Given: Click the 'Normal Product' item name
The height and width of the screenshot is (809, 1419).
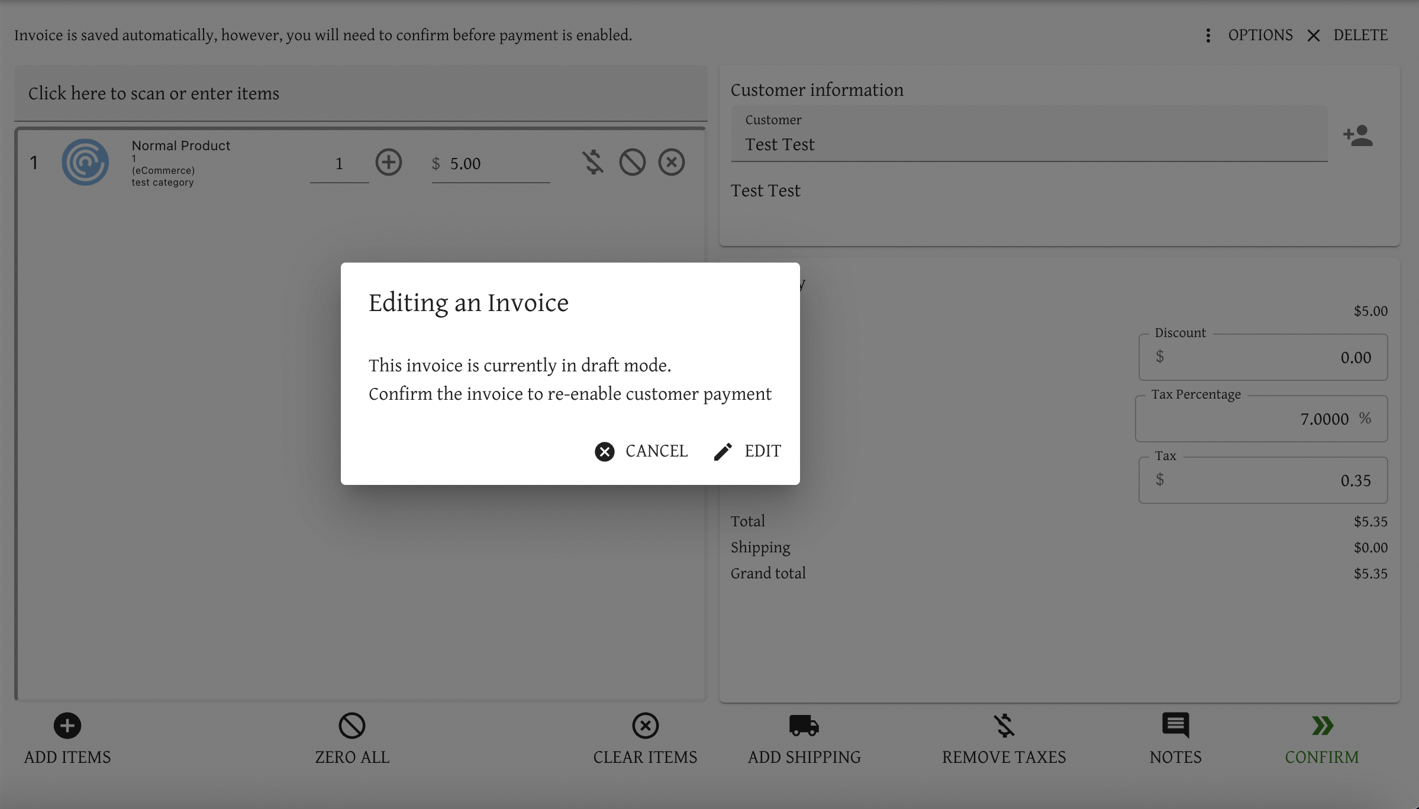Looking at the screenshot, I should coord(180,145).
